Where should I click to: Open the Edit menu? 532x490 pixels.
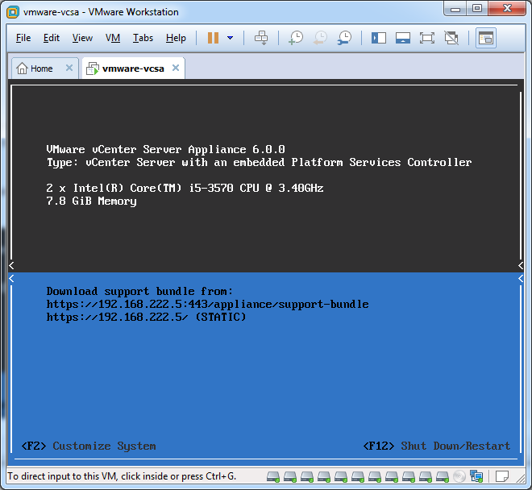(52, 38)
